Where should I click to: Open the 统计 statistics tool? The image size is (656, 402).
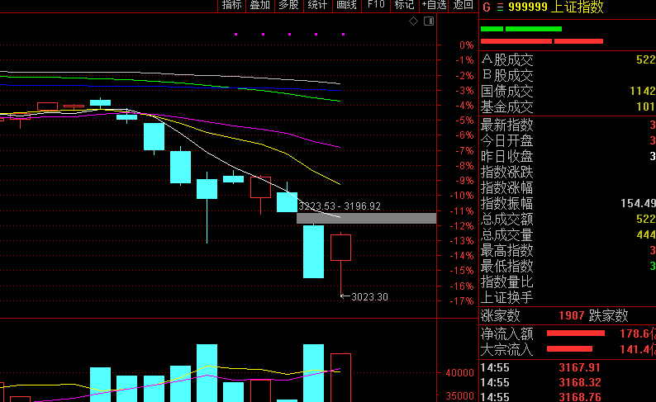coord(316,5)
